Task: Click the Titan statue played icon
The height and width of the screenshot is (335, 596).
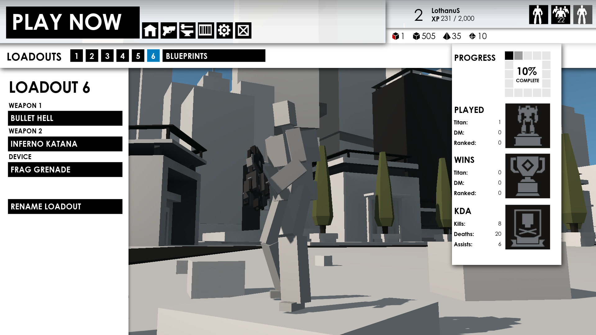Action: coord(527,126)
